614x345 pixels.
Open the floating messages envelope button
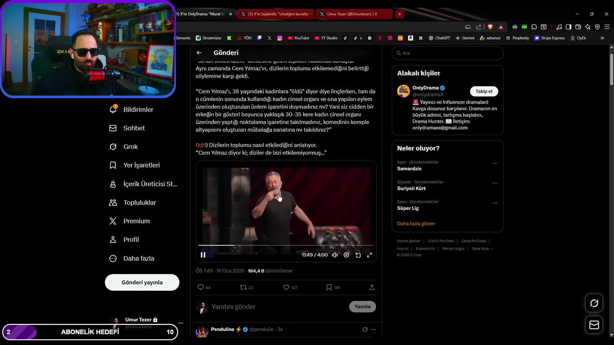click(594, 325)
